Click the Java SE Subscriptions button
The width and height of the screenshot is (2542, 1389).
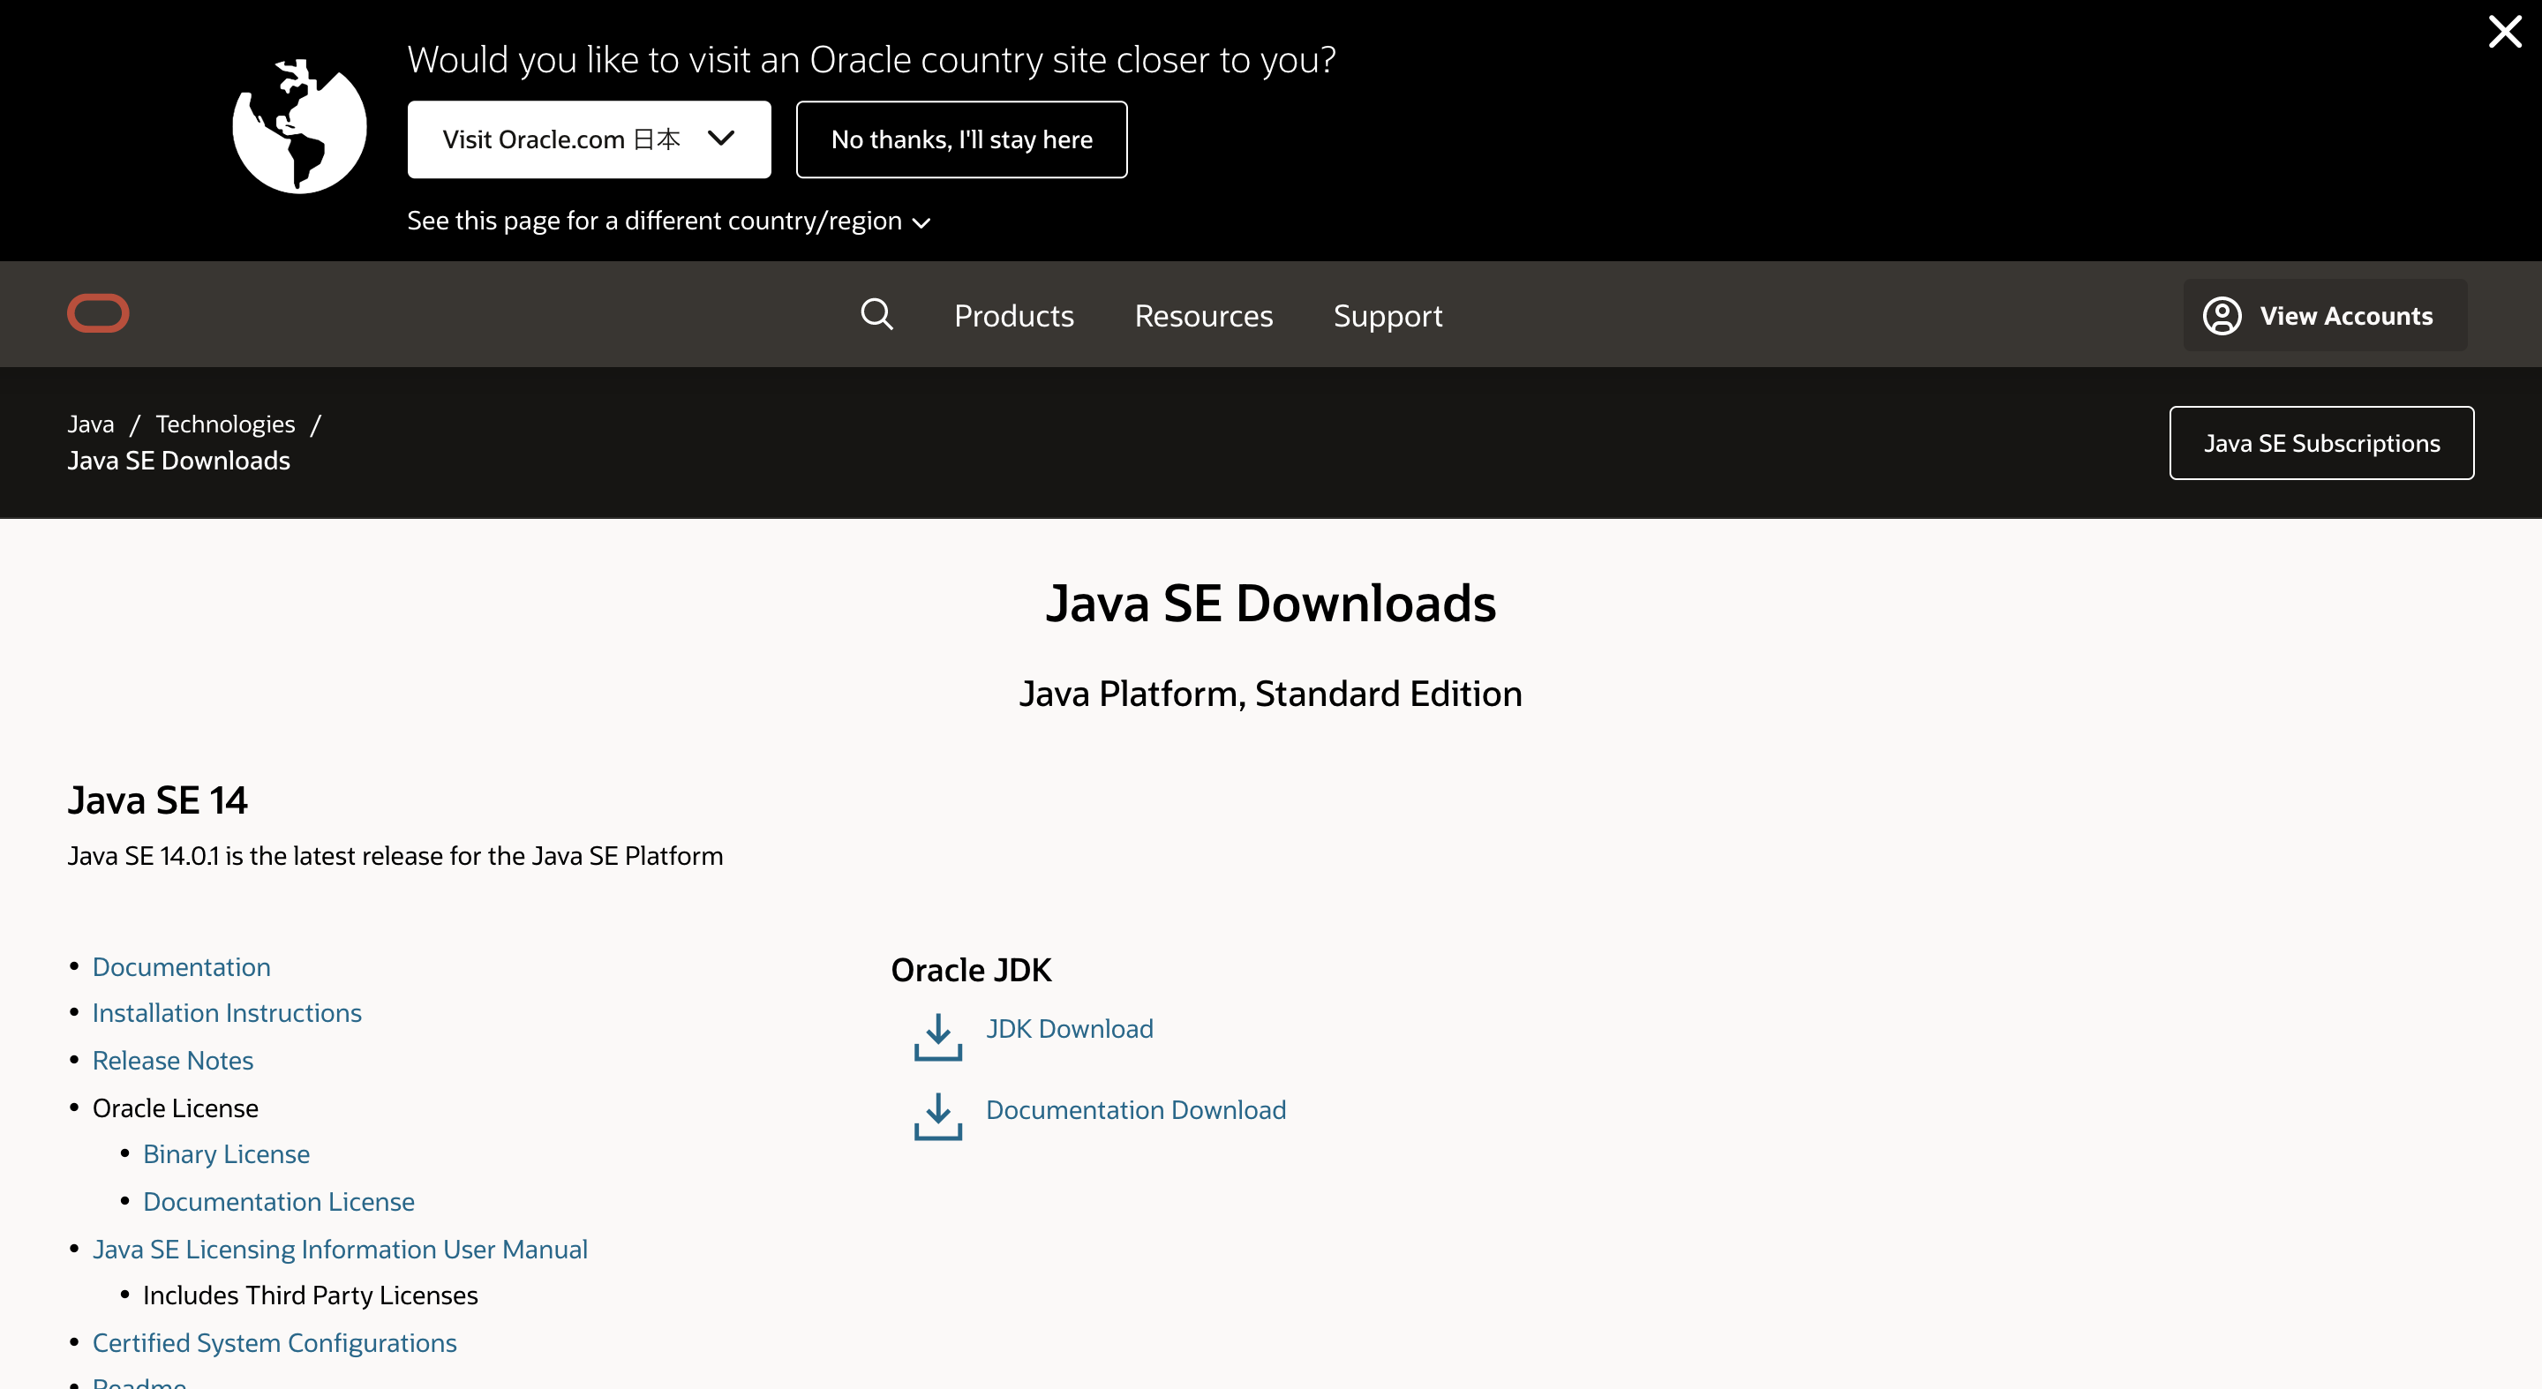2321,443
